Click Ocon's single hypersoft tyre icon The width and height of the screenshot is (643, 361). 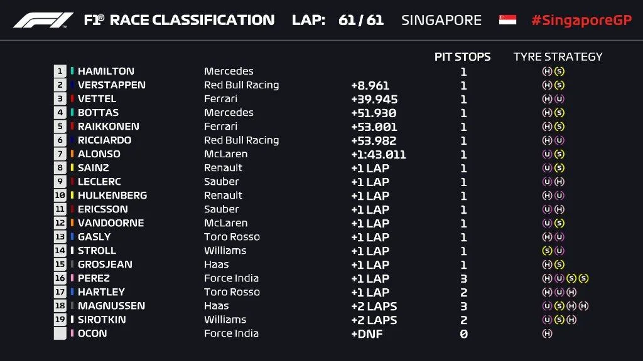[546, 333]
